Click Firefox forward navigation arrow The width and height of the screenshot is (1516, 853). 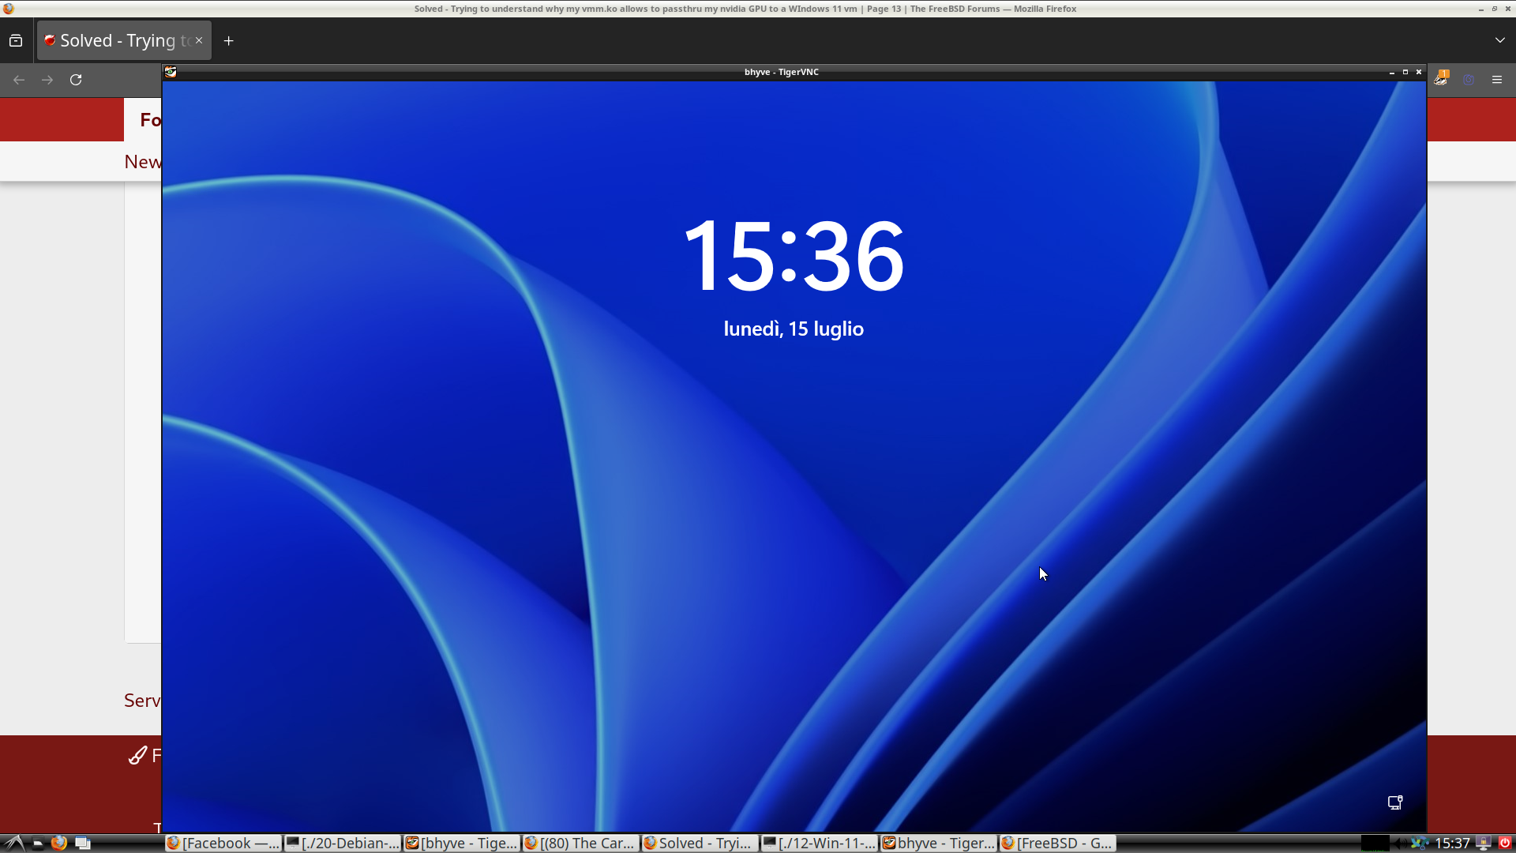[47, 80]
